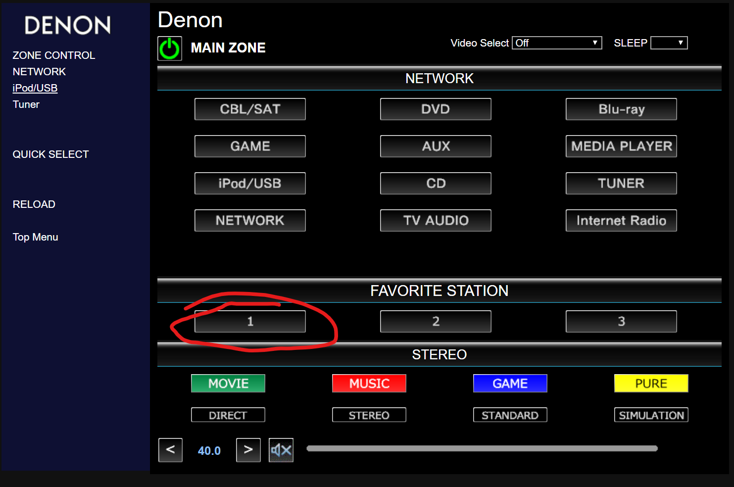Open the Video Select dropdown
734x487 pixels.
[x=557, y=43]
